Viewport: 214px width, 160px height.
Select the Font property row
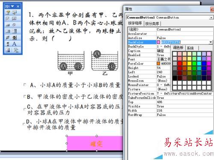pos(149,59)
